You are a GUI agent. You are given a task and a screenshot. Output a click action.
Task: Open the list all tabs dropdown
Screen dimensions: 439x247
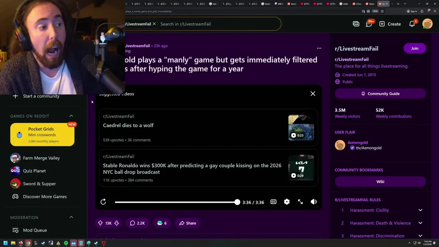(x=405, y=4)
